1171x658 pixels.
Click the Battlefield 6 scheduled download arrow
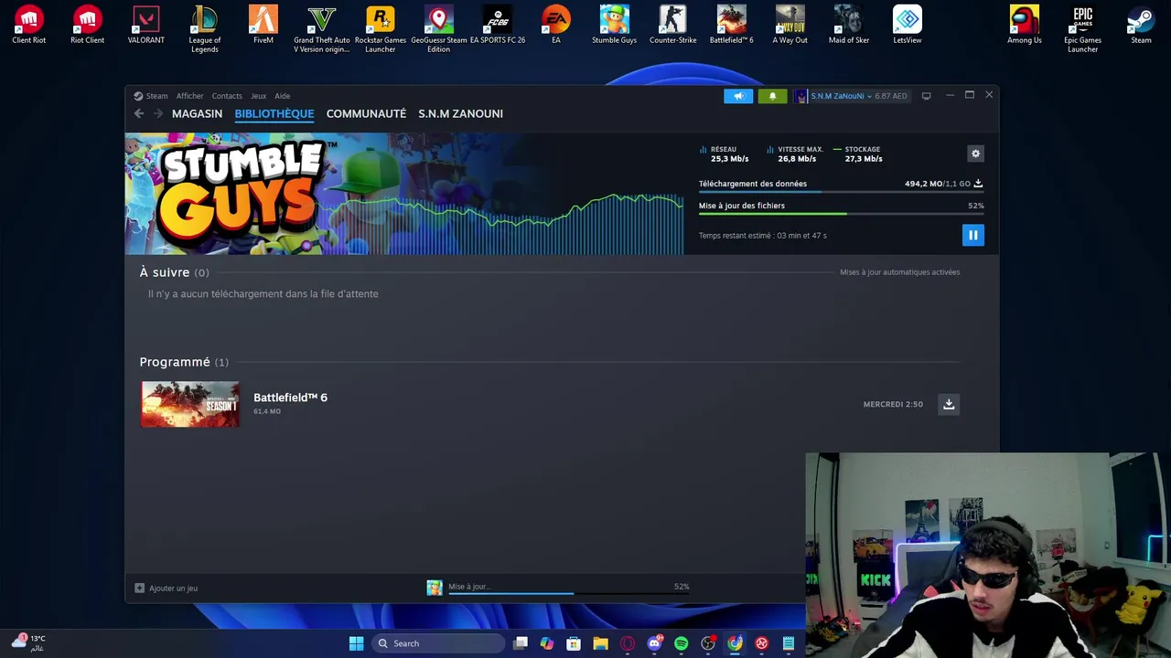point(949,404)
